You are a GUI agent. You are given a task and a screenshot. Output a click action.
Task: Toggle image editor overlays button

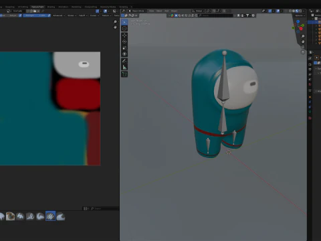tap(105, 11)
